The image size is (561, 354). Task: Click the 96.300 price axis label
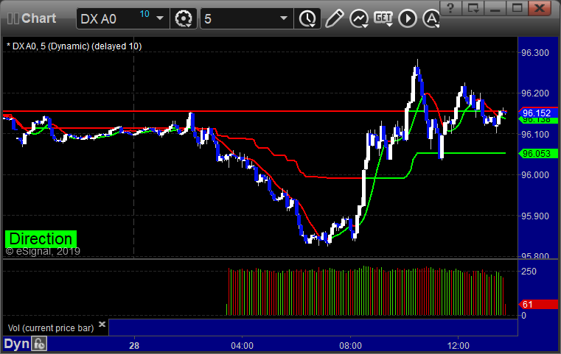[535, 53]
